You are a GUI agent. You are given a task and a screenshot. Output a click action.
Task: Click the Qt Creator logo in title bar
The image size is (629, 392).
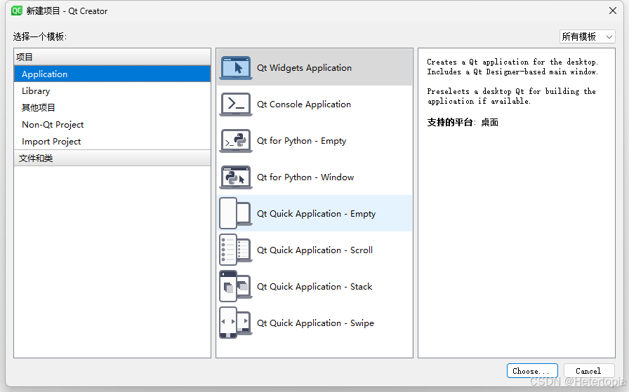(x=17, y=11)
